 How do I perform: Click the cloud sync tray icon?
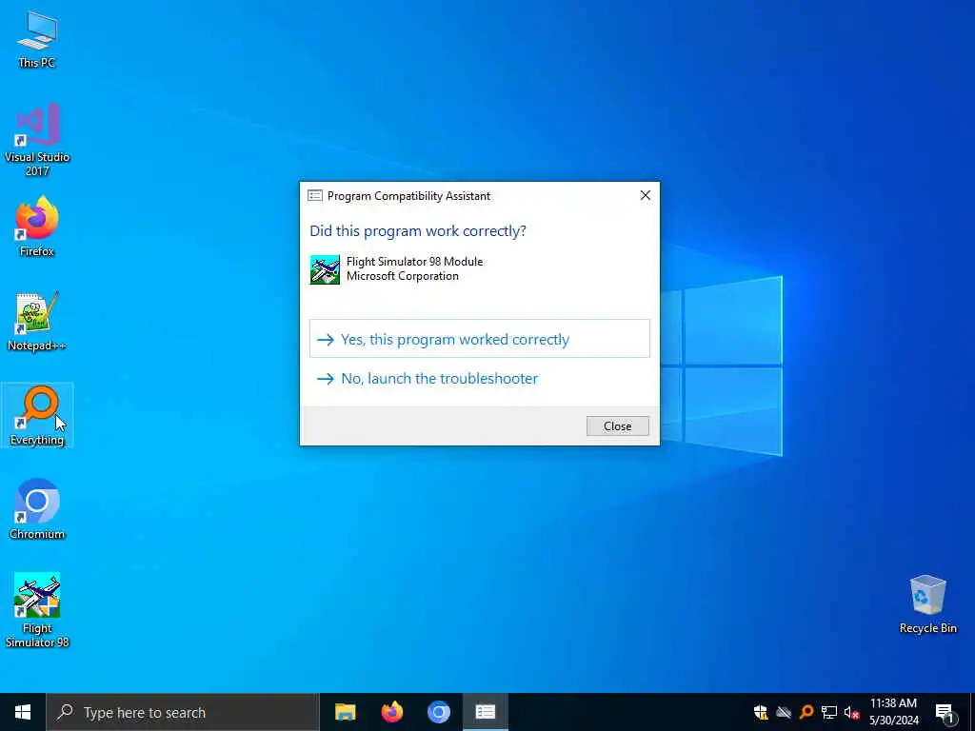pyautogui.click(x=784, y=712)
